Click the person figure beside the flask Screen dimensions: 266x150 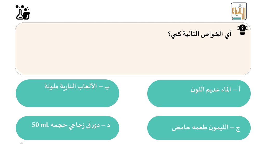click(x=27, y=14)
